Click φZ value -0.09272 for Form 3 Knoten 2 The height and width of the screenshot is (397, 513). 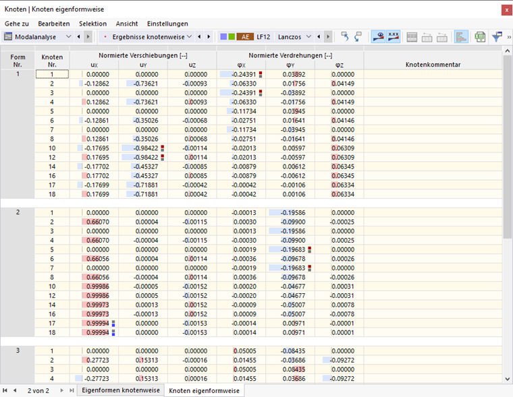340,360
